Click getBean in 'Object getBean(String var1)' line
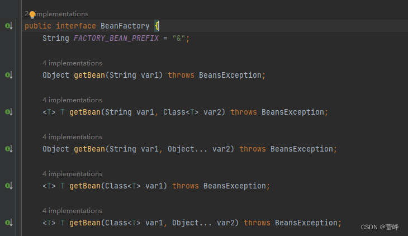 89,75
